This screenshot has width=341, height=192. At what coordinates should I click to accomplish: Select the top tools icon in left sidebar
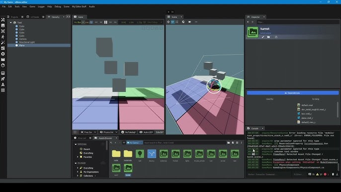pos(3,20)
